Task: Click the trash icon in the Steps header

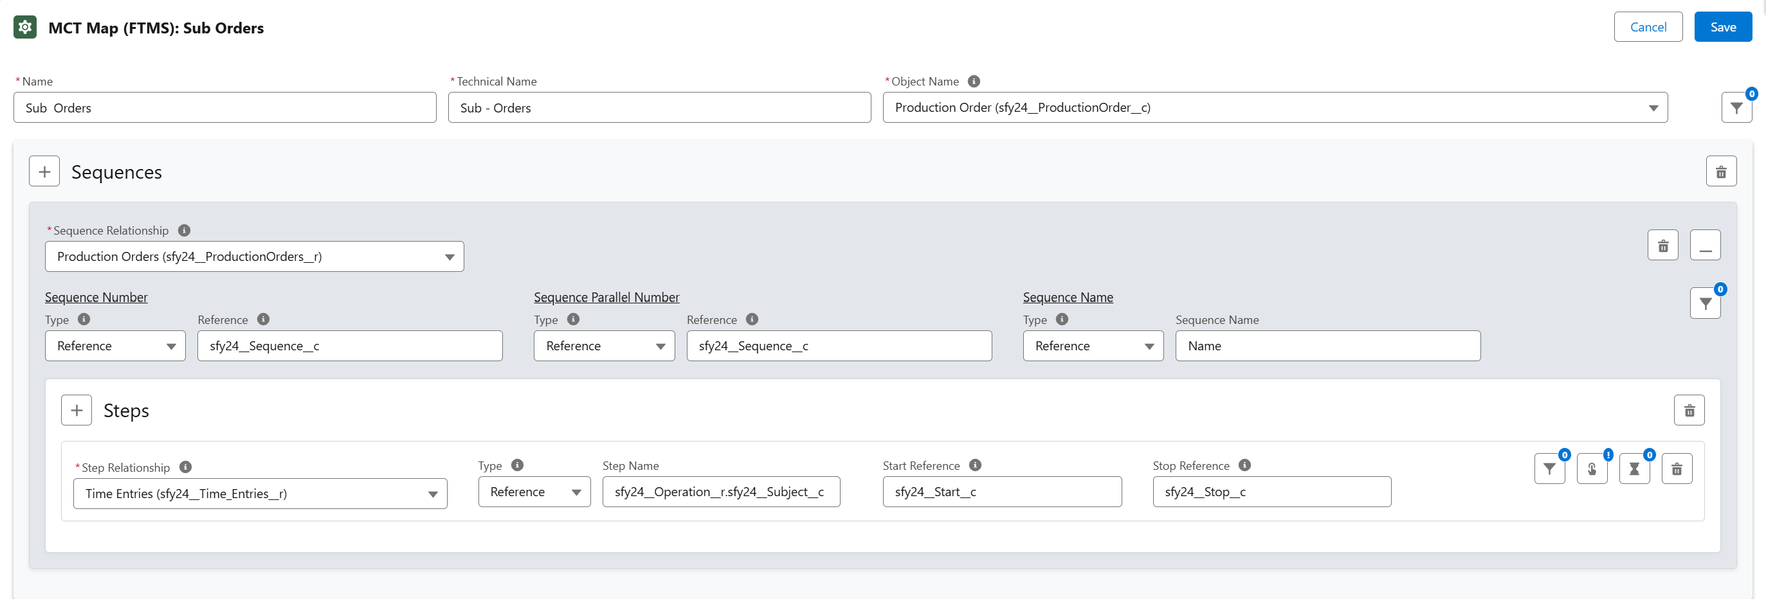Action: 1689,410
